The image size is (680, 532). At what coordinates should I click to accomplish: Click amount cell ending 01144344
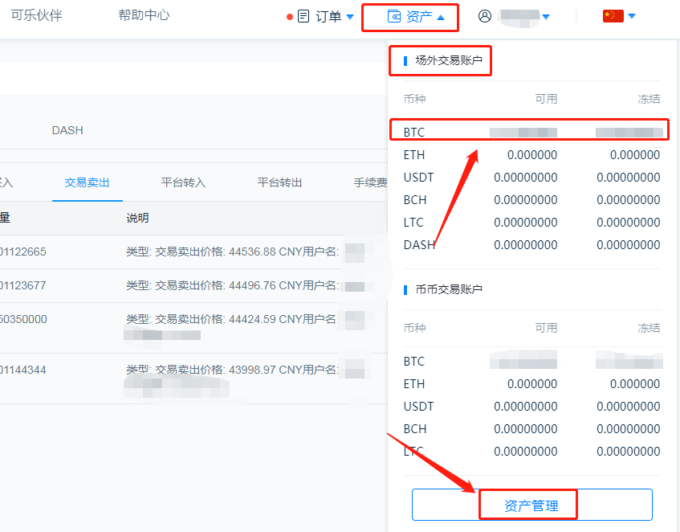23,370
